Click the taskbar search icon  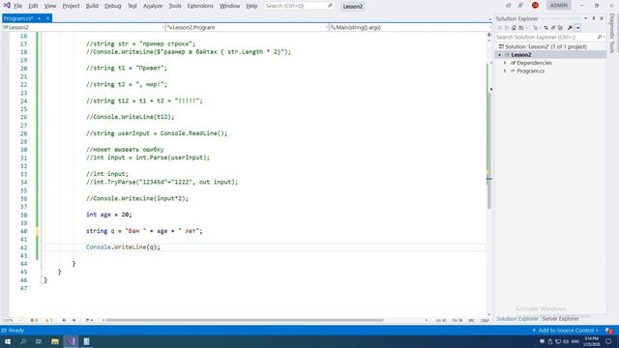(x=23, y=341)
